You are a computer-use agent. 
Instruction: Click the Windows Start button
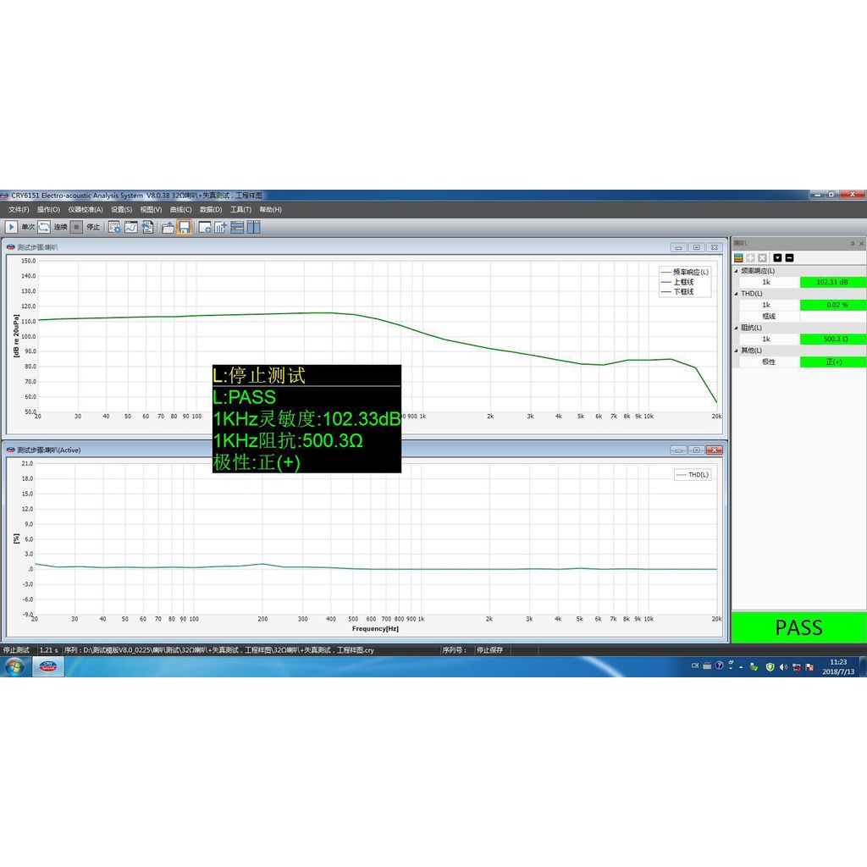(x=14, y=666)
